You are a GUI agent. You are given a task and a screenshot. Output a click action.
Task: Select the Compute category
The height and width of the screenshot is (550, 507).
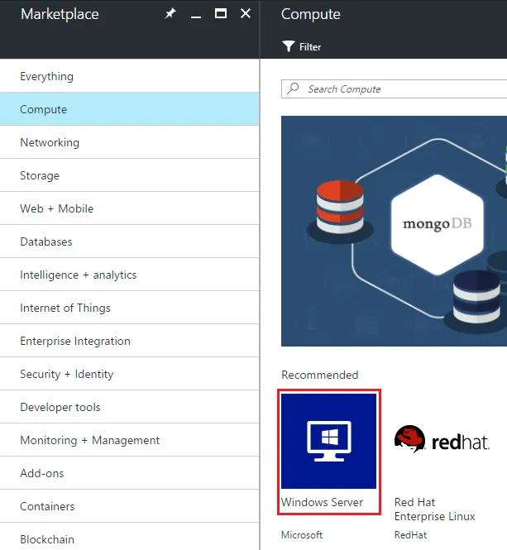click(130, 109)
